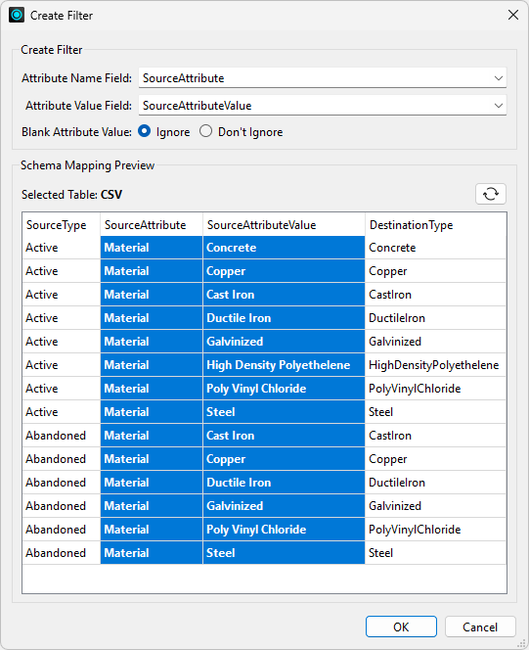Viewport: 529px width, 650px height.
Task: Click the HighDensityPolyethelene destination type cell
Action: tap(436, 365)
